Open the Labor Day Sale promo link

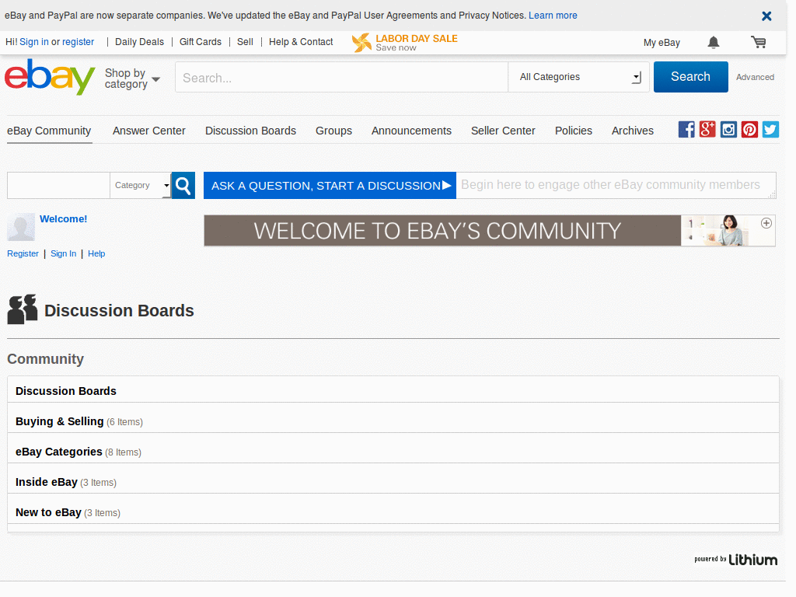point(417,43)
